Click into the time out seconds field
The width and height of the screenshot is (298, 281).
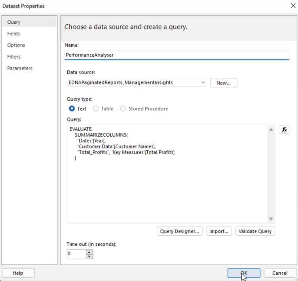[77, 254]
